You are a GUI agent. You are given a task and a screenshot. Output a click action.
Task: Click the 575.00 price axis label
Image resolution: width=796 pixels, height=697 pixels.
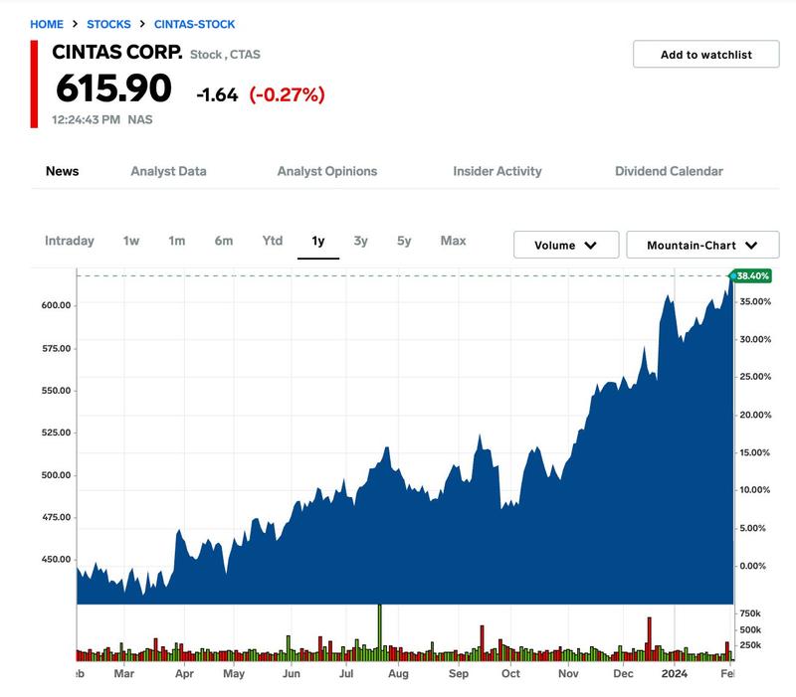tap(56, 348)
